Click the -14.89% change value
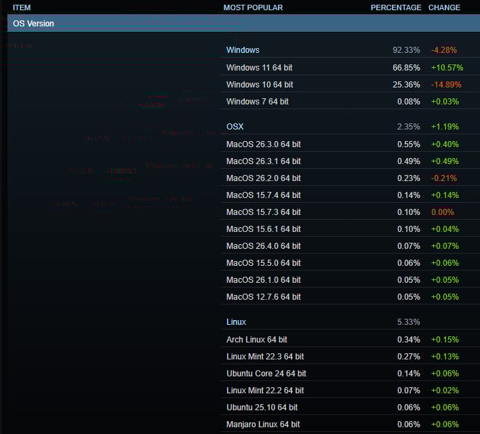Screen dimensions: 480x434 point(446,85)
